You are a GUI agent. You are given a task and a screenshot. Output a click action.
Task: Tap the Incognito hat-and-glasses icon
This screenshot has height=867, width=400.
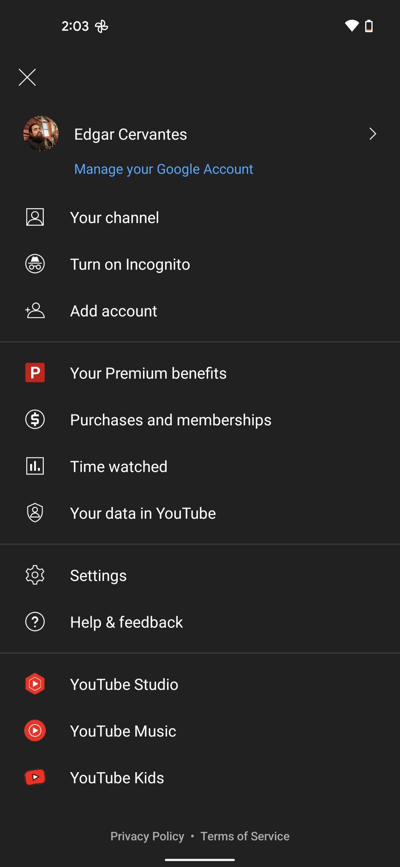(35, 264)
